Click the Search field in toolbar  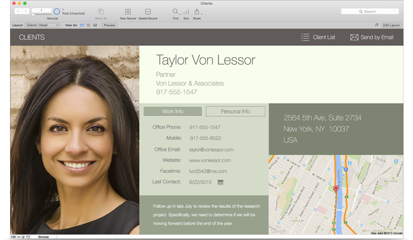370,11
